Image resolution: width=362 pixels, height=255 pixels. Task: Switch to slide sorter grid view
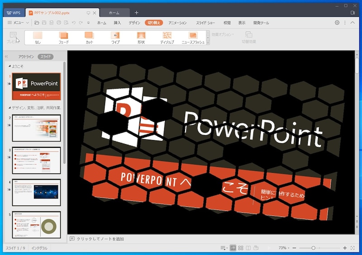pyautogui.click(x=241, y=248)
